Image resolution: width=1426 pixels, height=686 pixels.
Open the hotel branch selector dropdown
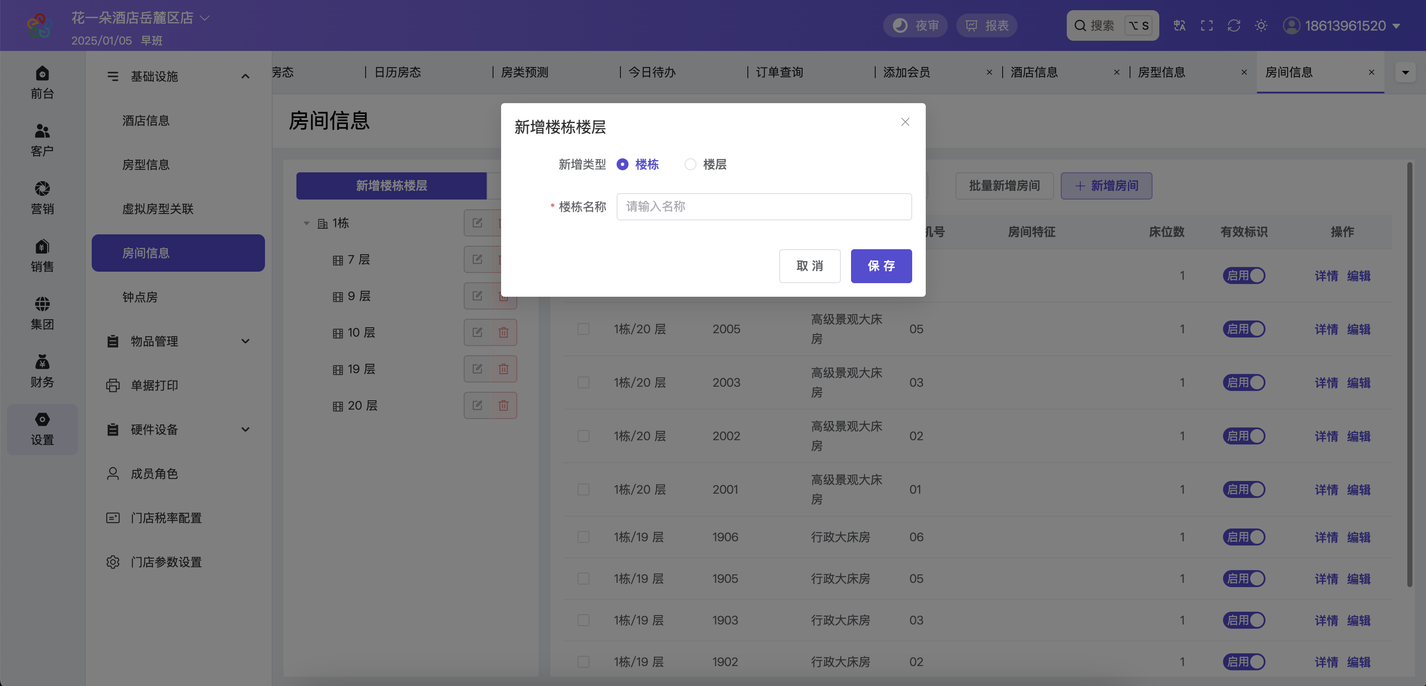tap(141, 18)
